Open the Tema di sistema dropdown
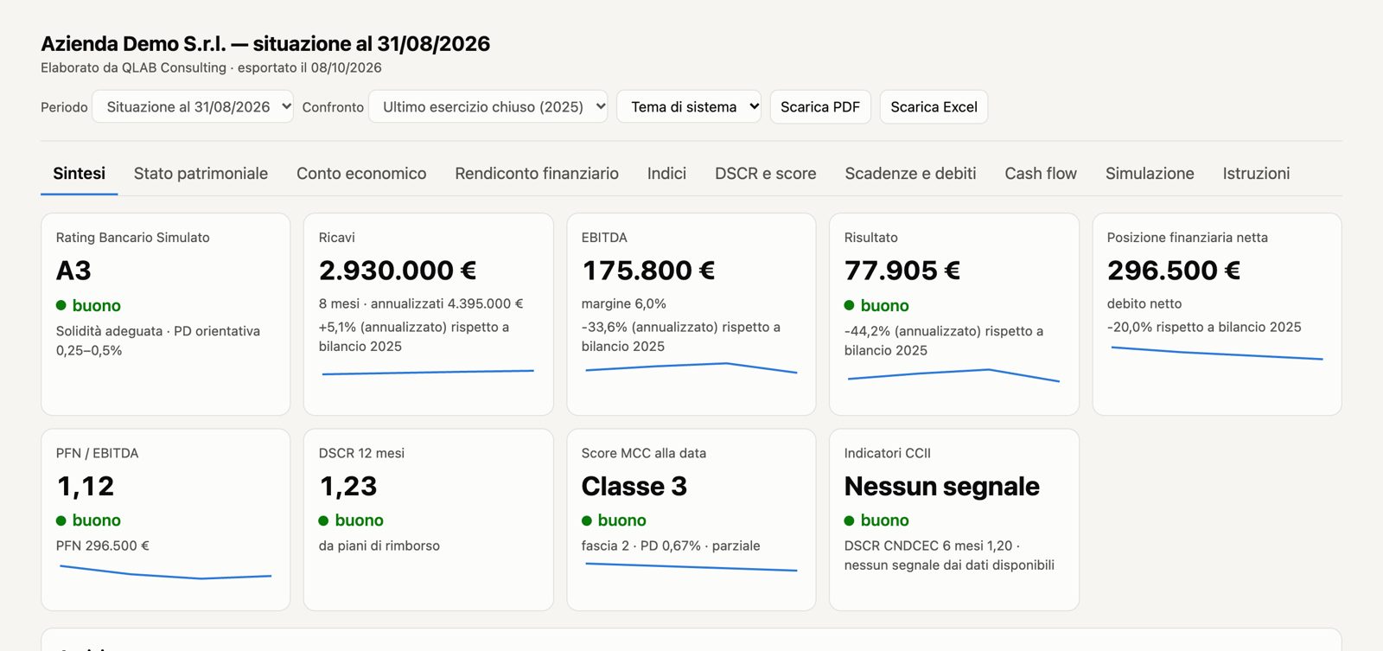The image size is (1383, 651). (689, 107)
